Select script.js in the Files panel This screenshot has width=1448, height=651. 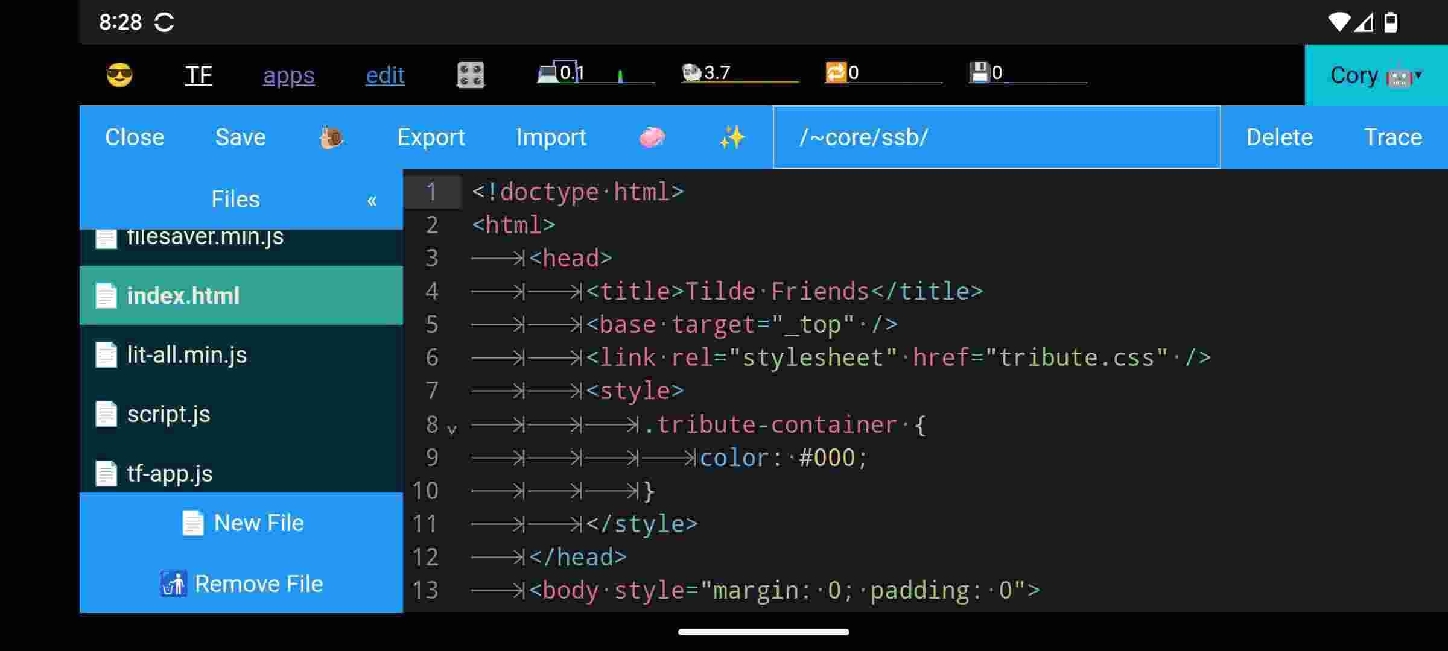click(169, 414)
